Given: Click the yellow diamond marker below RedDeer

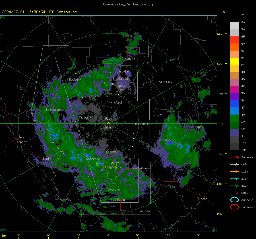Looking at the screenshot, I should (117, 92).
